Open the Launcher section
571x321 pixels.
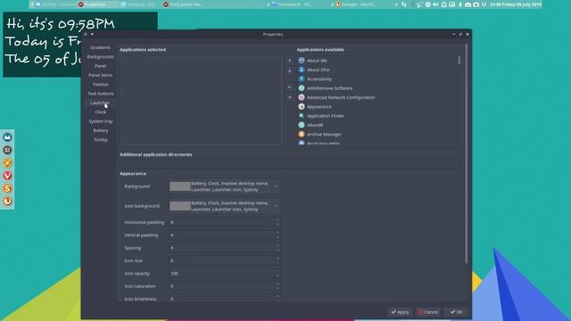click(100, 103)
